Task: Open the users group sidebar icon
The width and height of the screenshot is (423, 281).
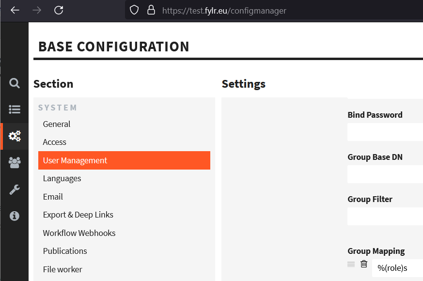Action: [x=15, y=163]
